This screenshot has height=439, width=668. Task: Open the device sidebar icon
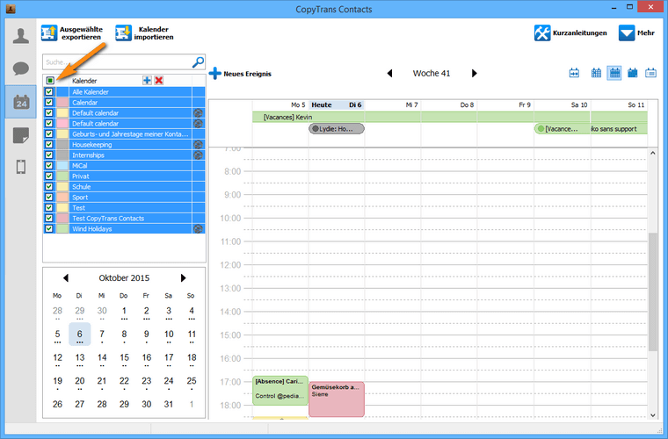point(20,167)
